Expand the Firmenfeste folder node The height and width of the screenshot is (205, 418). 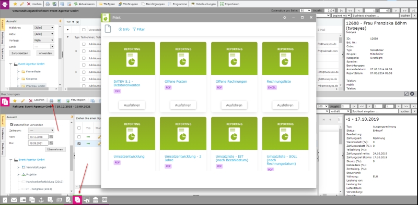click(18, 72)
